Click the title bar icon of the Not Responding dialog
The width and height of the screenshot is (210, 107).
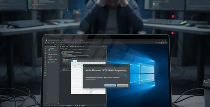coord(84,66)
